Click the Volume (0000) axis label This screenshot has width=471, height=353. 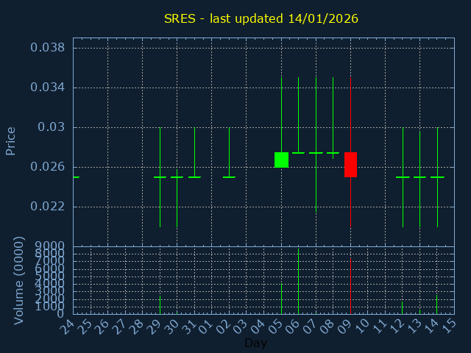20,280
